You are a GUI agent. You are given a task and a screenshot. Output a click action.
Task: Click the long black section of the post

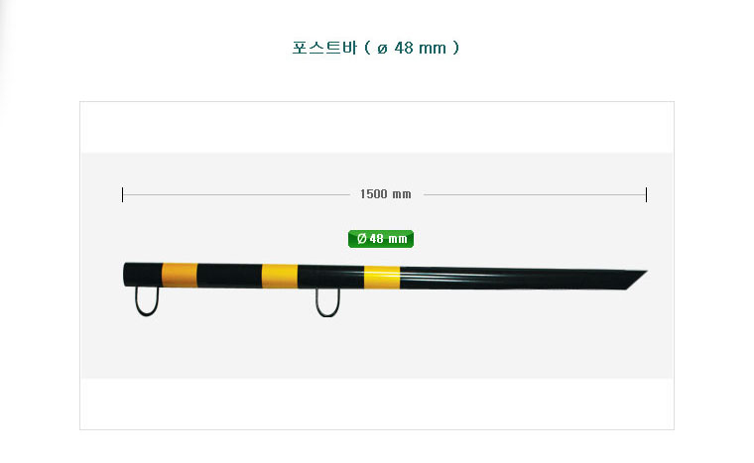512,279
